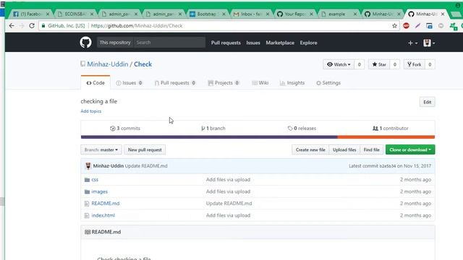The image size is (463, 260).
Task: Click the Star count number
Action: [x=395, y=64]
